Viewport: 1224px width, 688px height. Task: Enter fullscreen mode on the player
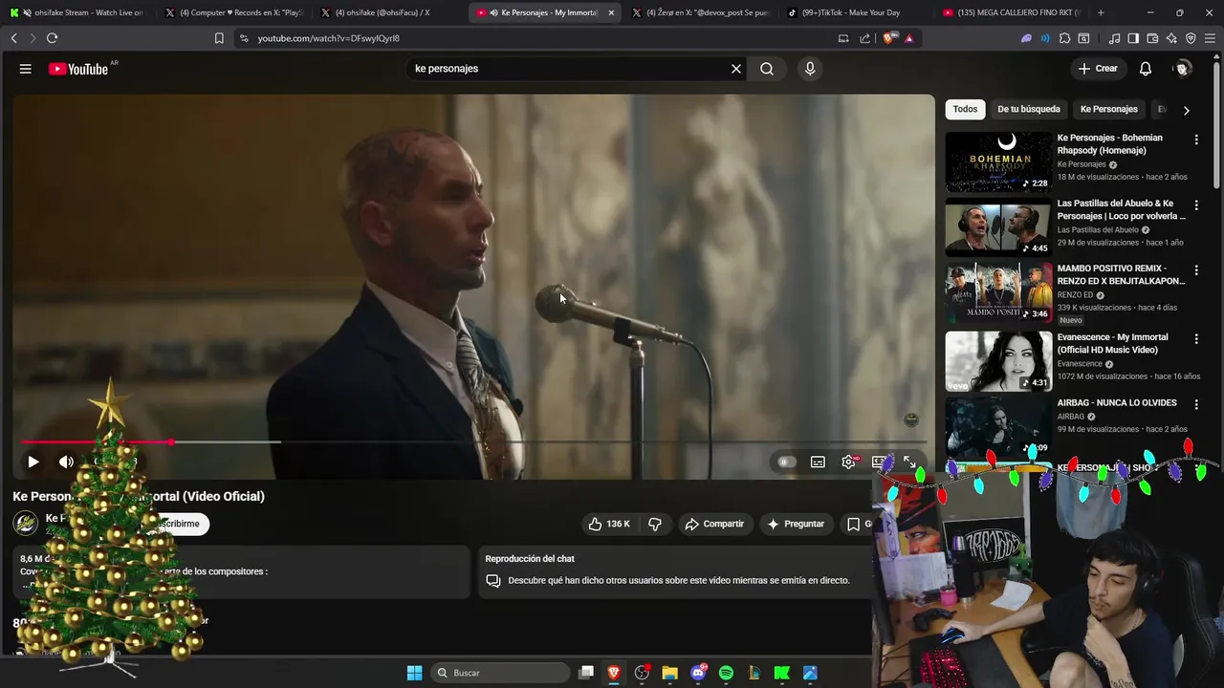[909, 462]
